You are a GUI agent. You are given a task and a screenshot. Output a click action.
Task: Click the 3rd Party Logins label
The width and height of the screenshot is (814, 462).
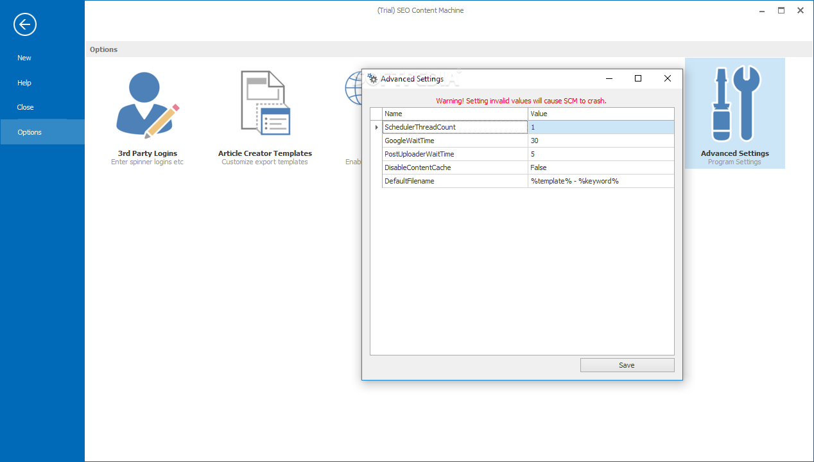148,153
